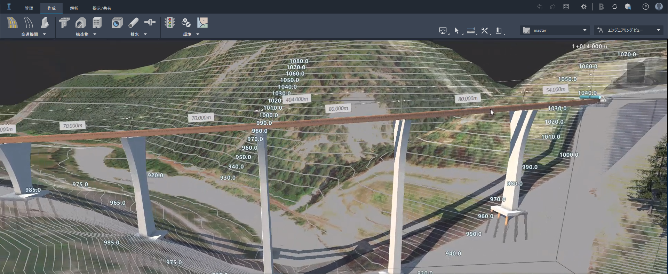
Task: Switch to the 管理 tab
Action: coord(29,8)
